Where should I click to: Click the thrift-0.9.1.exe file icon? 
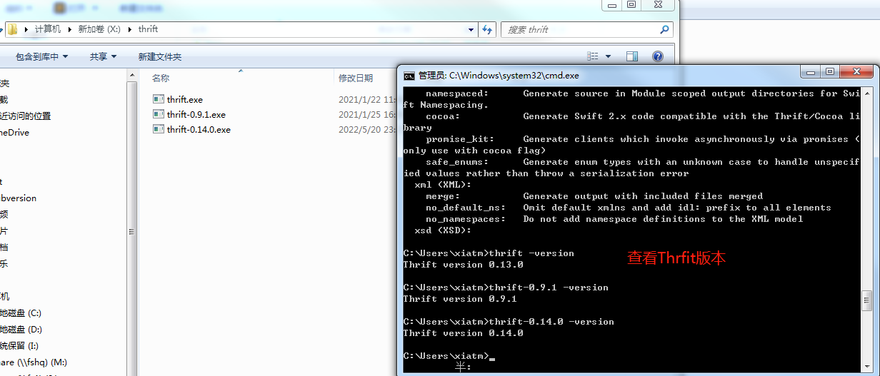click(159, 114)
